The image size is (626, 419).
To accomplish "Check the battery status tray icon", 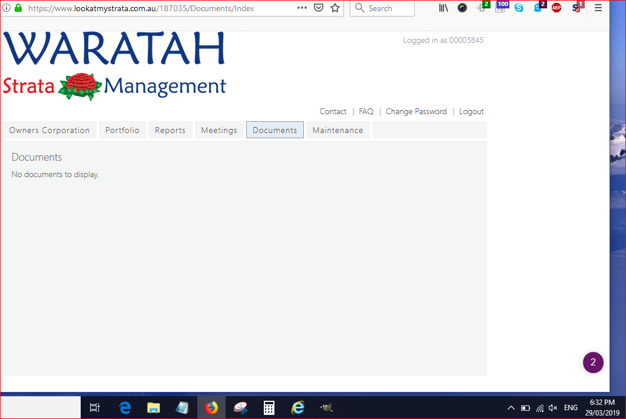I will click(x=525, y=408).
